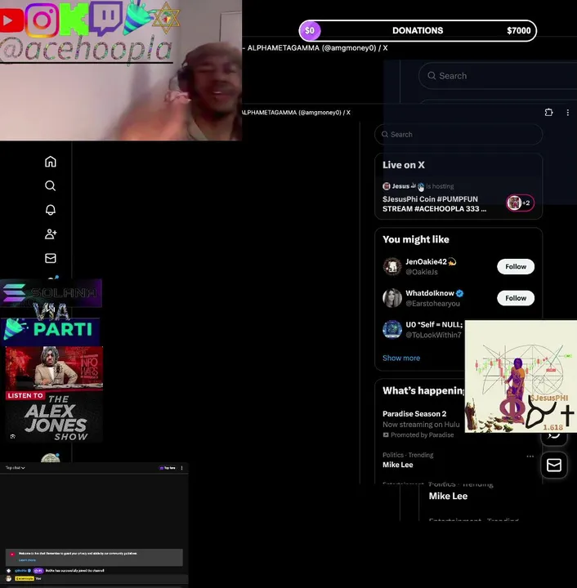Click the YouTube icon in chat welcome notice

click(x=12, y=555)
